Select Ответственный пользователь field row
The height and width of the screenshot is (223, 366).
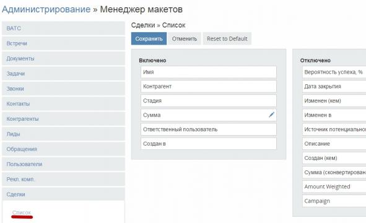(209, 129)
